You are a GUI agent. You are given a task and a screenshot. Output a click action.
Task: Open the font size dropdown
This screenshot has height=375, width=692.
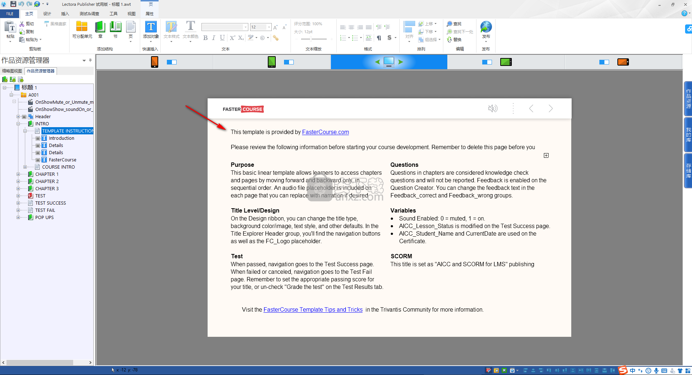[x=269, y=27]
